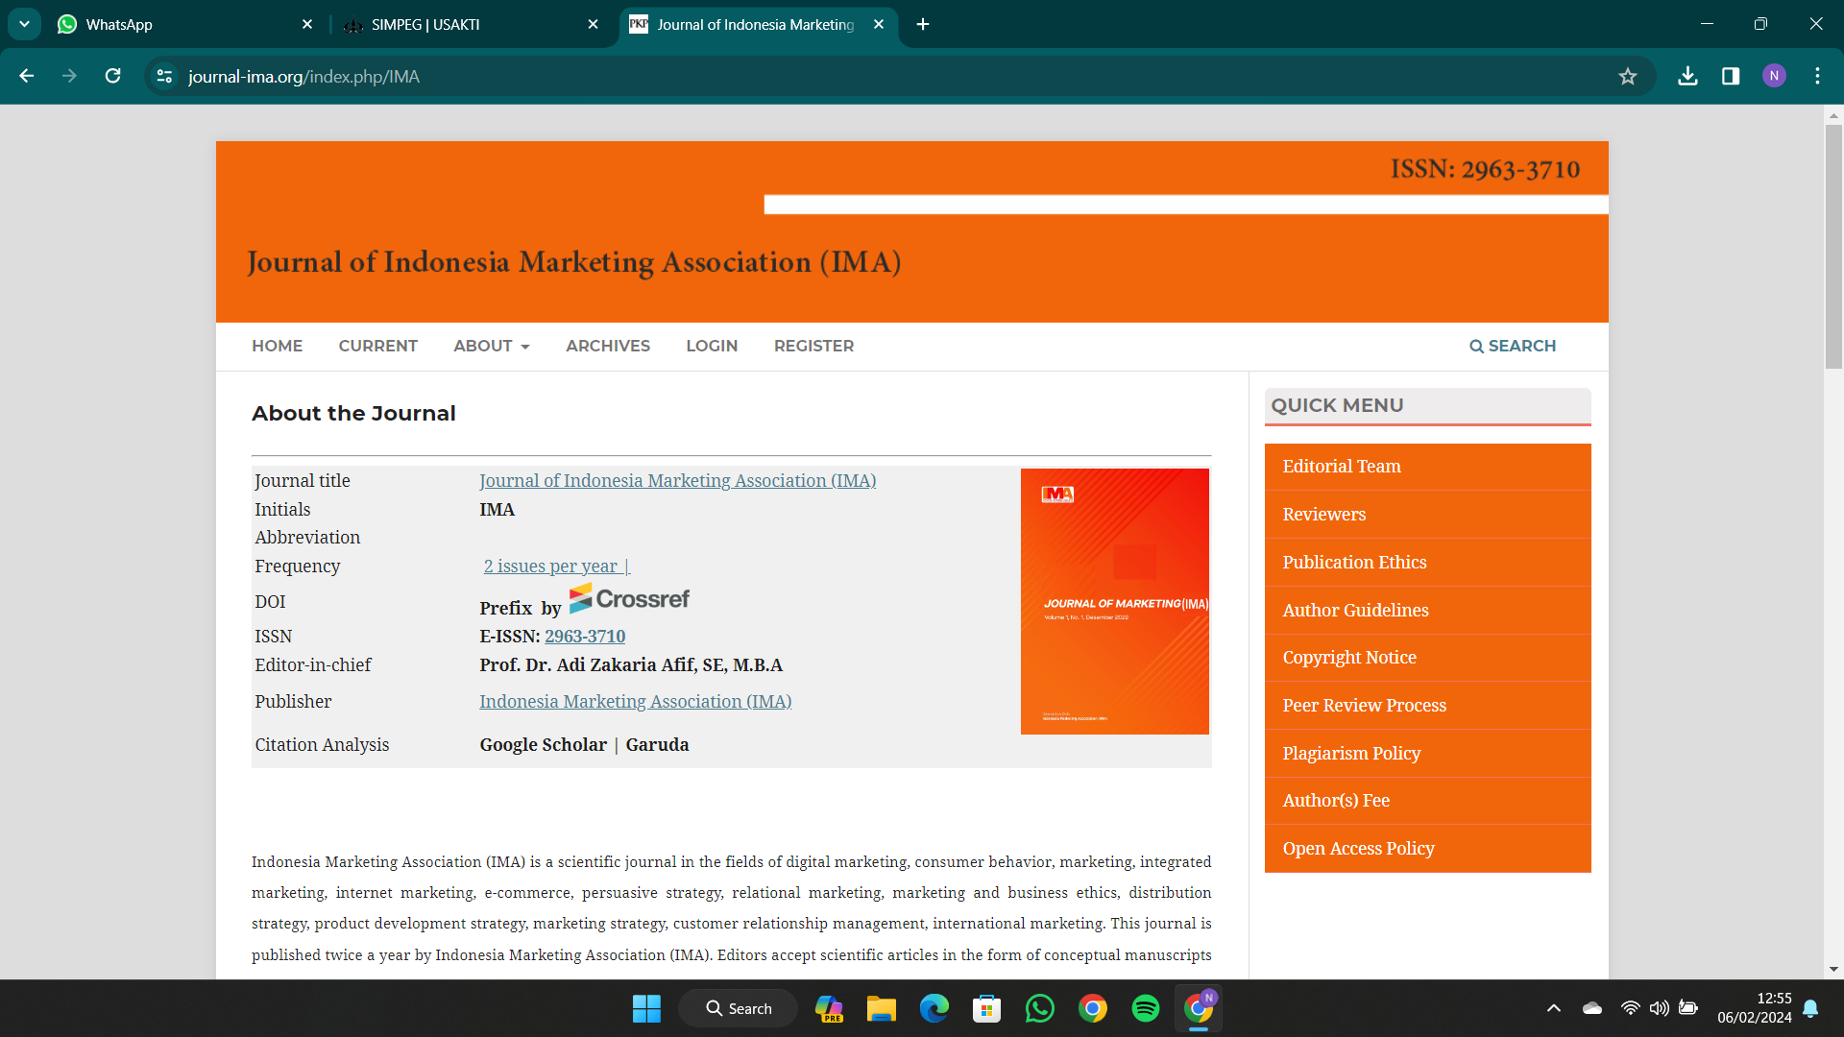Switch to the WhatsApp tab

pos(182,24)
